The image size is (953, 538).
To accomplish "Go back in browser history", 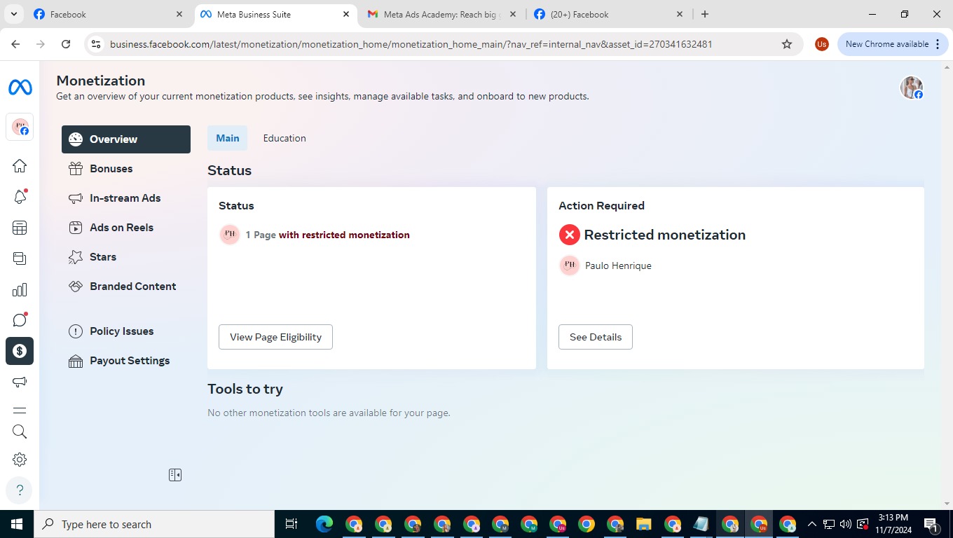I will 15,44.
